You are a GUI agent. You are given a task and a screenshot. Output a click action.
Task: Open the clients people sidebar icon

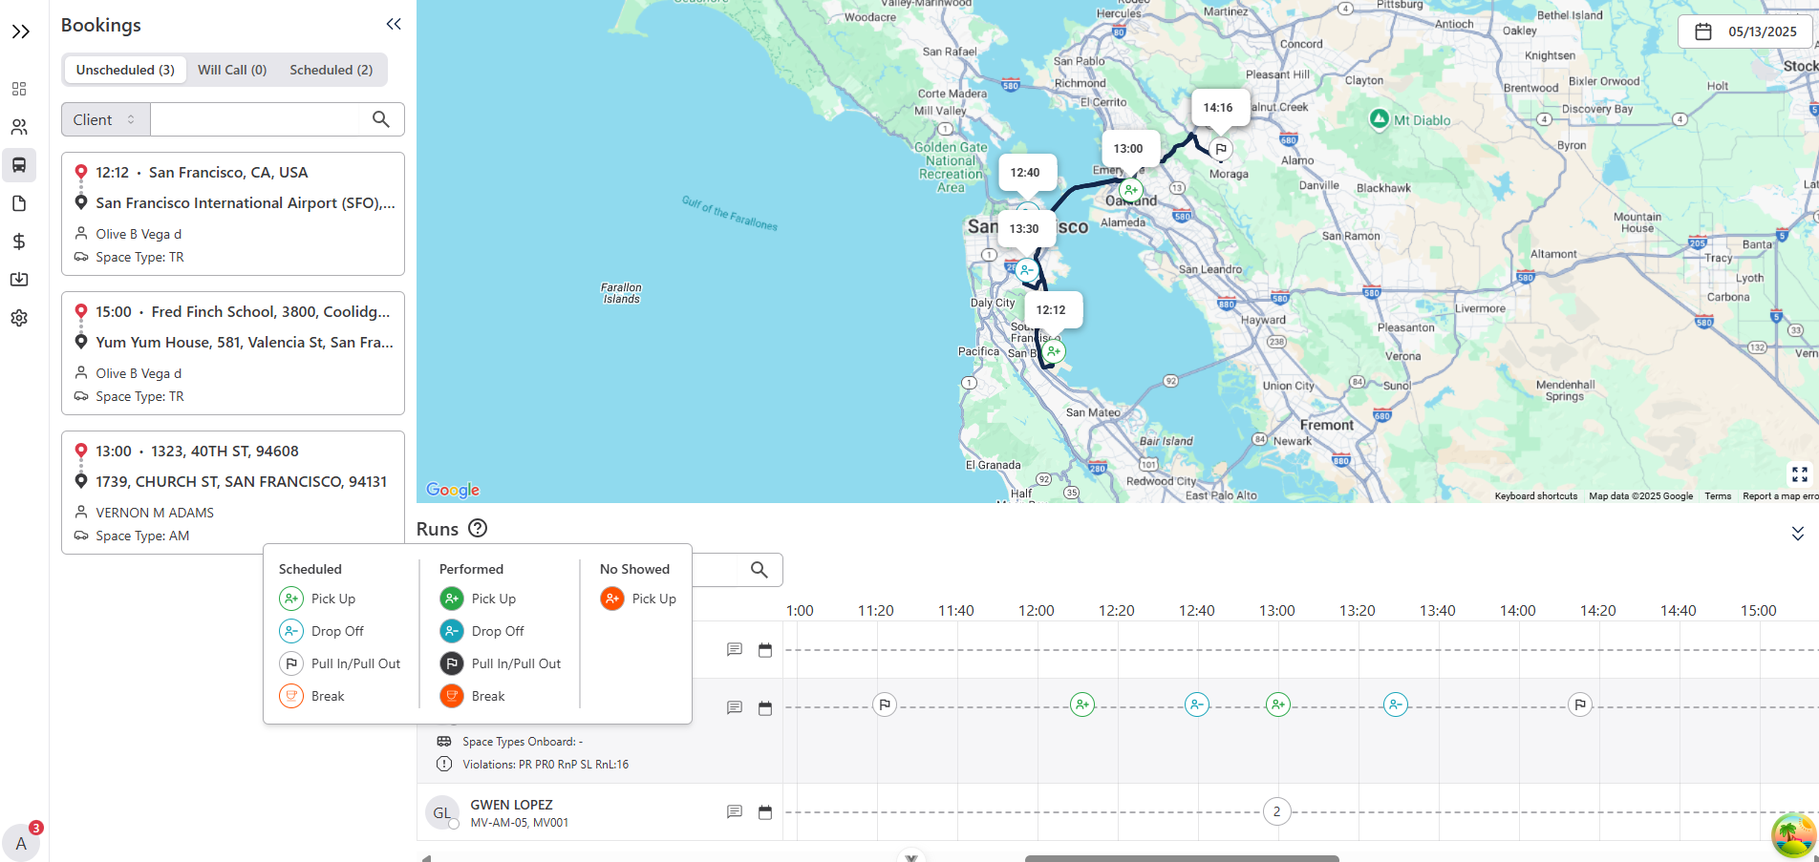click(x=19, y=127)
